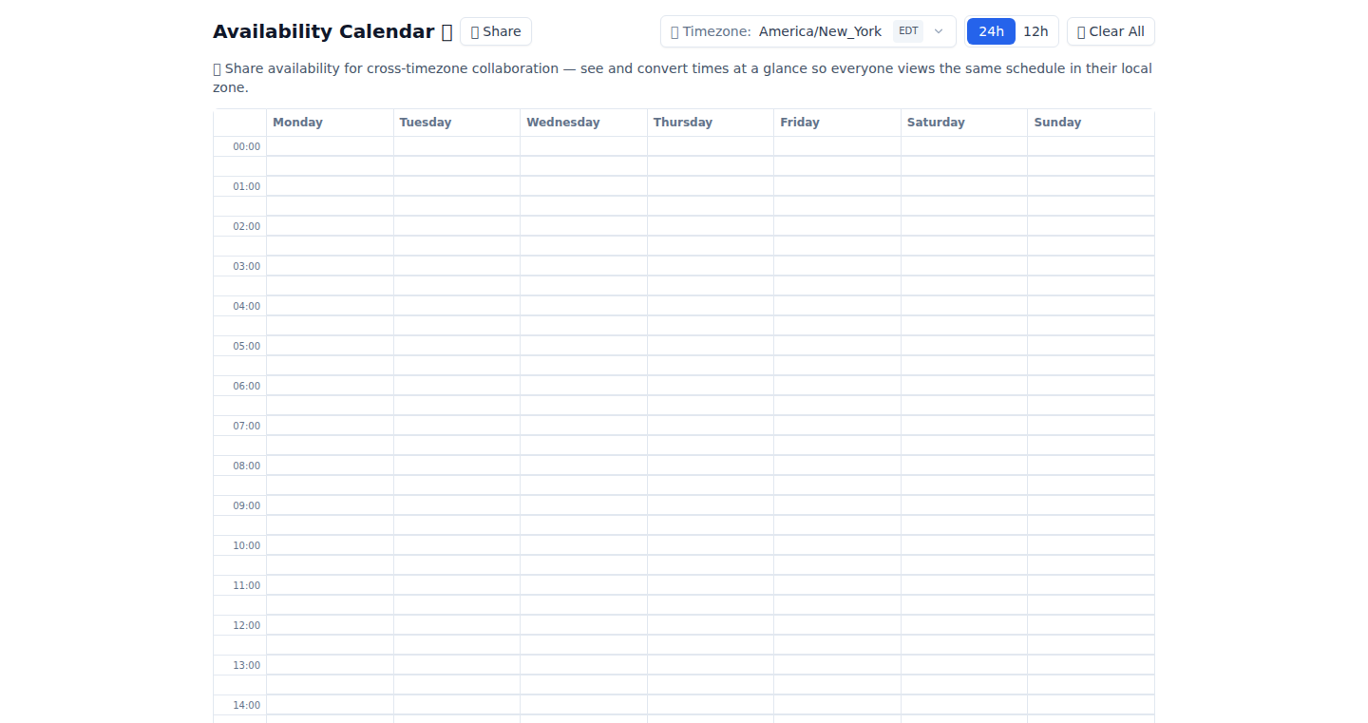Screen dimensions: 1368x723
Task: Select Wednesday 08:00 availability slot
Action: pyautogui.click(x=583, y=466)
